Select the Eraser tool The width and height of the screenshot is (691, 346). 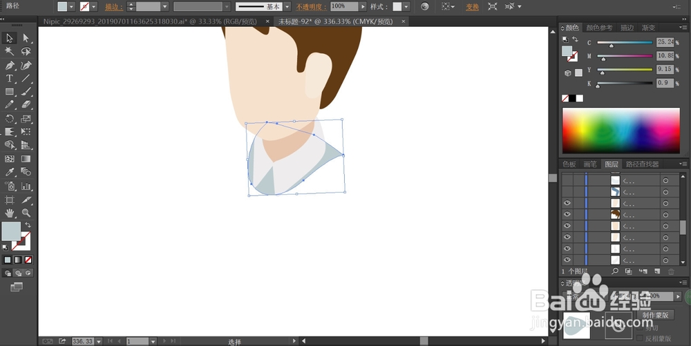click(x=26, y=105)
